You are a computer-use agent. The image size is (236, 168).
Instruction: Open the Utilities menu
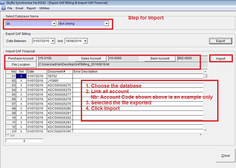44,8
